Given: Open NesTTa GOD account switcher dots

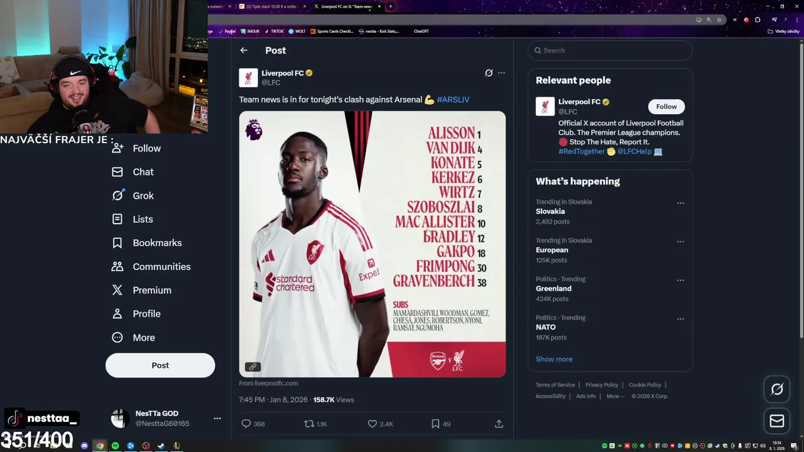Looking at the screenshot, I should [217, 418].
